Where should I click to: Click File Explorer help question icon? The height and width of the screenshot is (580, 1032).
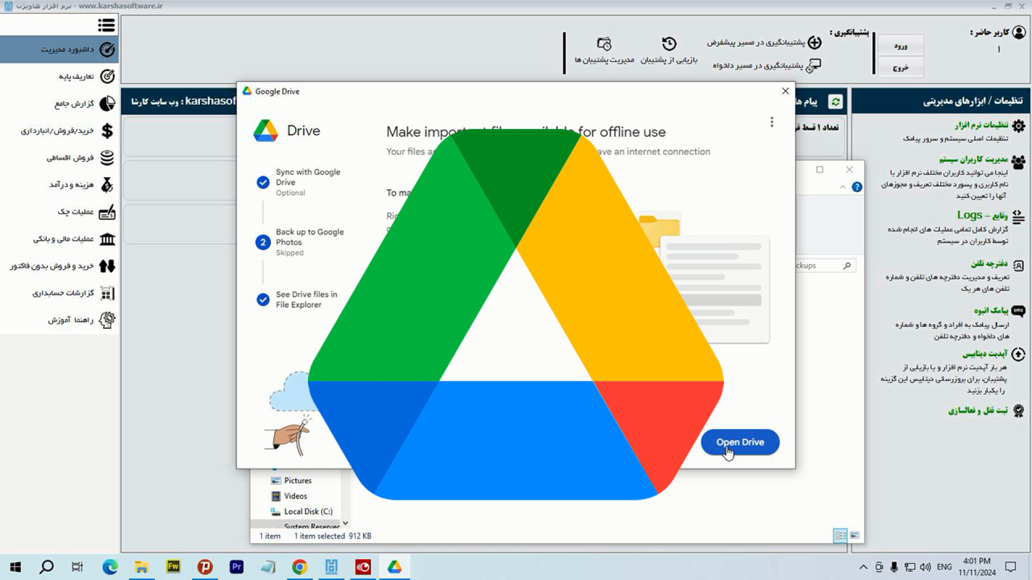pos(857,187)
